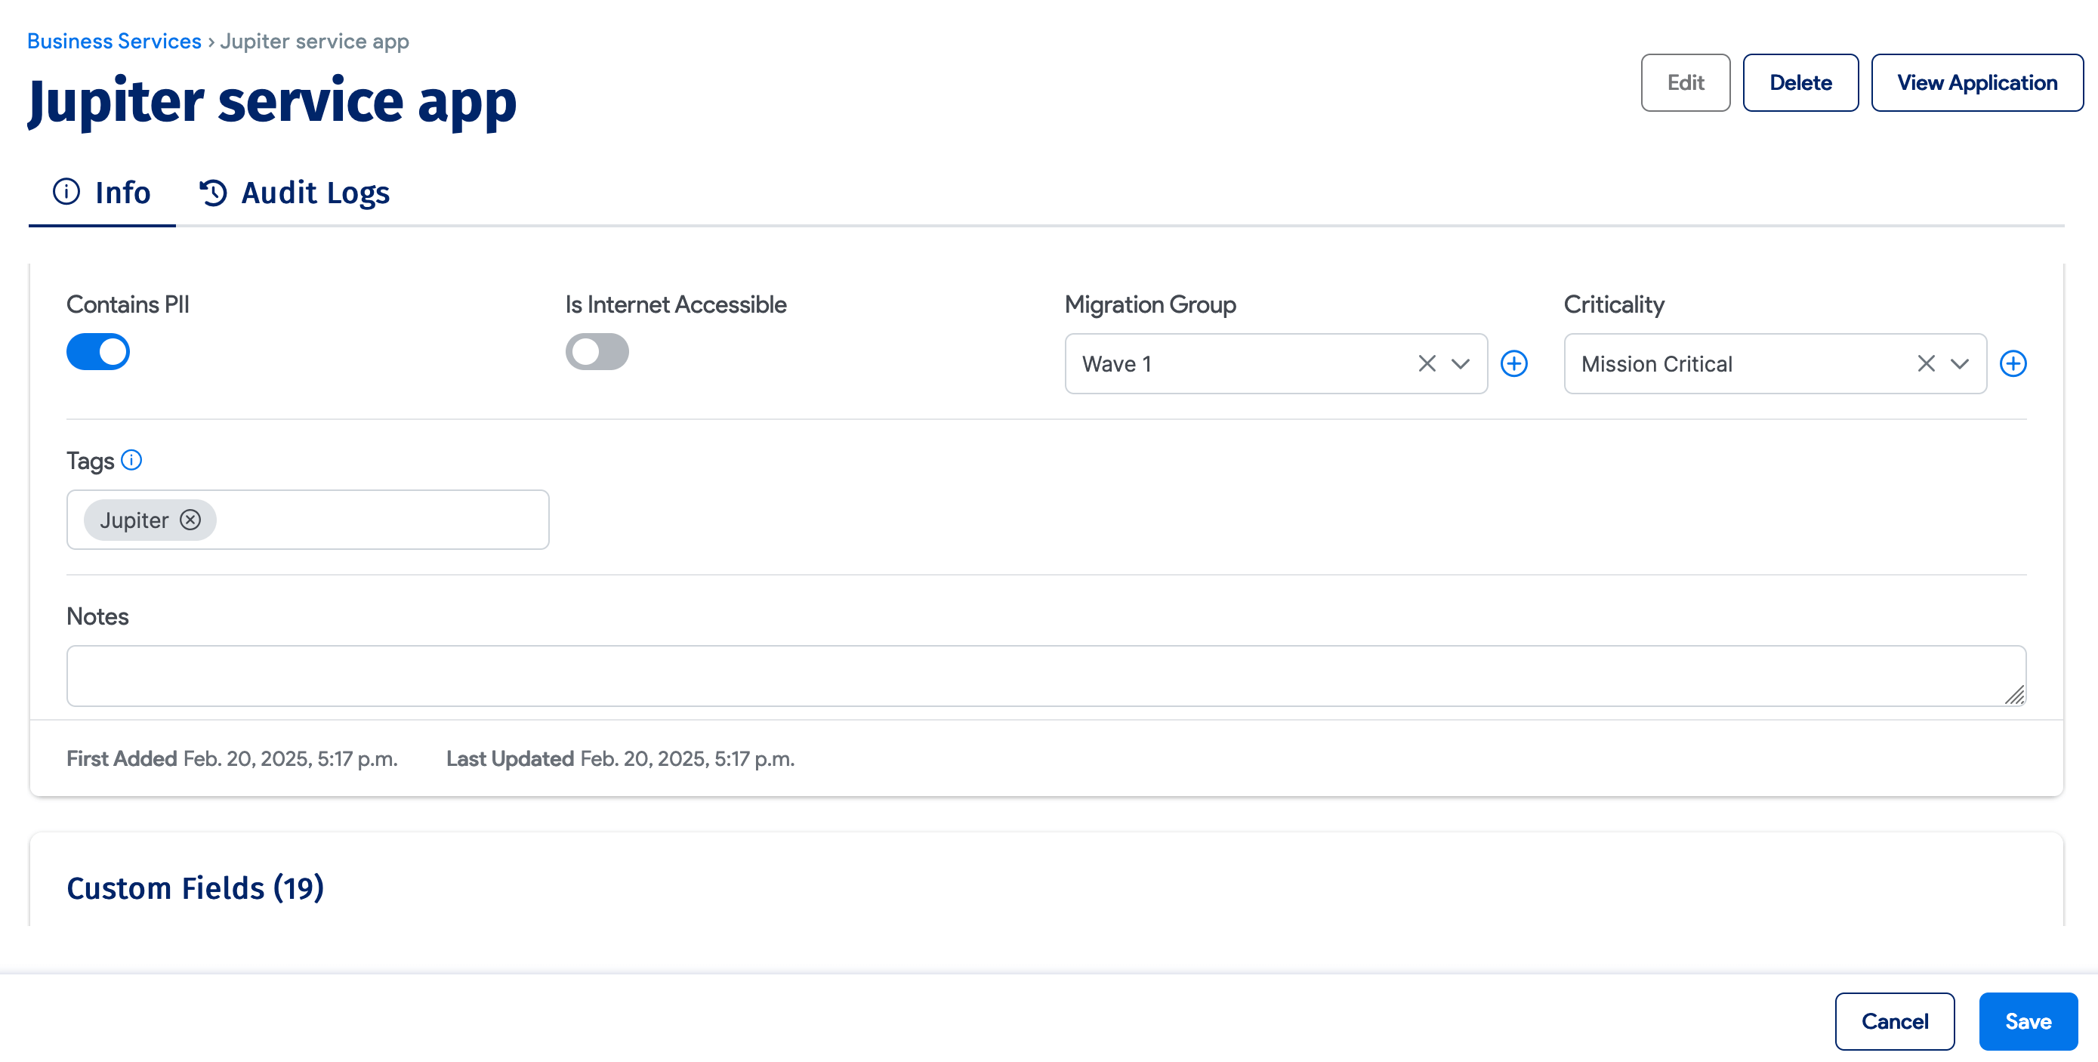Click the plus icon beside Migration Group
Image resolution: width=2098 pixels, height=1062 pixels.
click(x=1514, y=363)
